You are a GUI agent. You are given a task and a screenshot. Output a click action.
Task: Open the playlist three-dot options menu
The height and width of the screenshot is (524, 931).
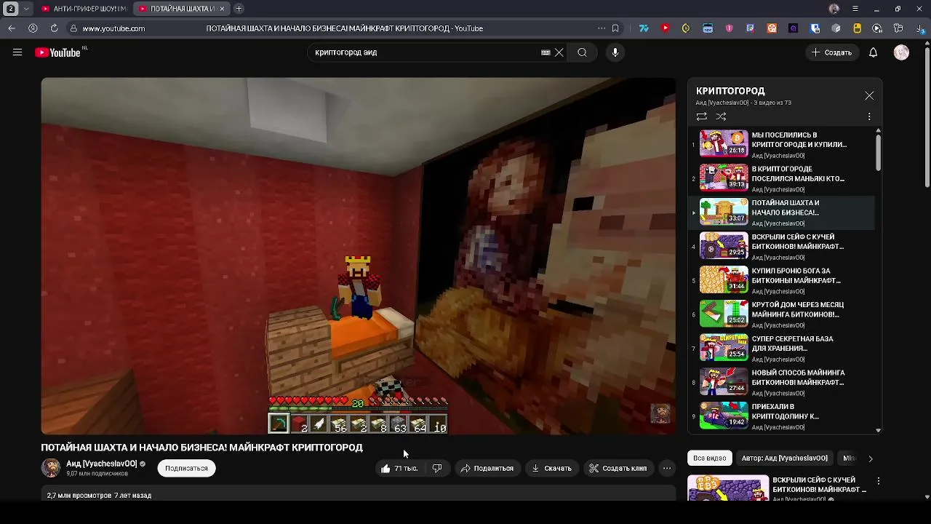coord(869,116)
